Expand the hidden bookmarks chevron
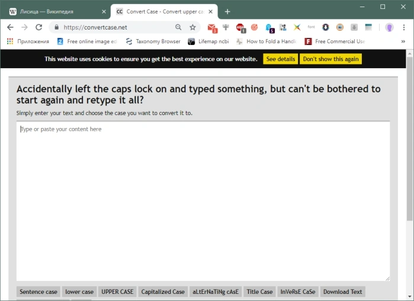Screen dimensions: 414x301 (403, 41)
